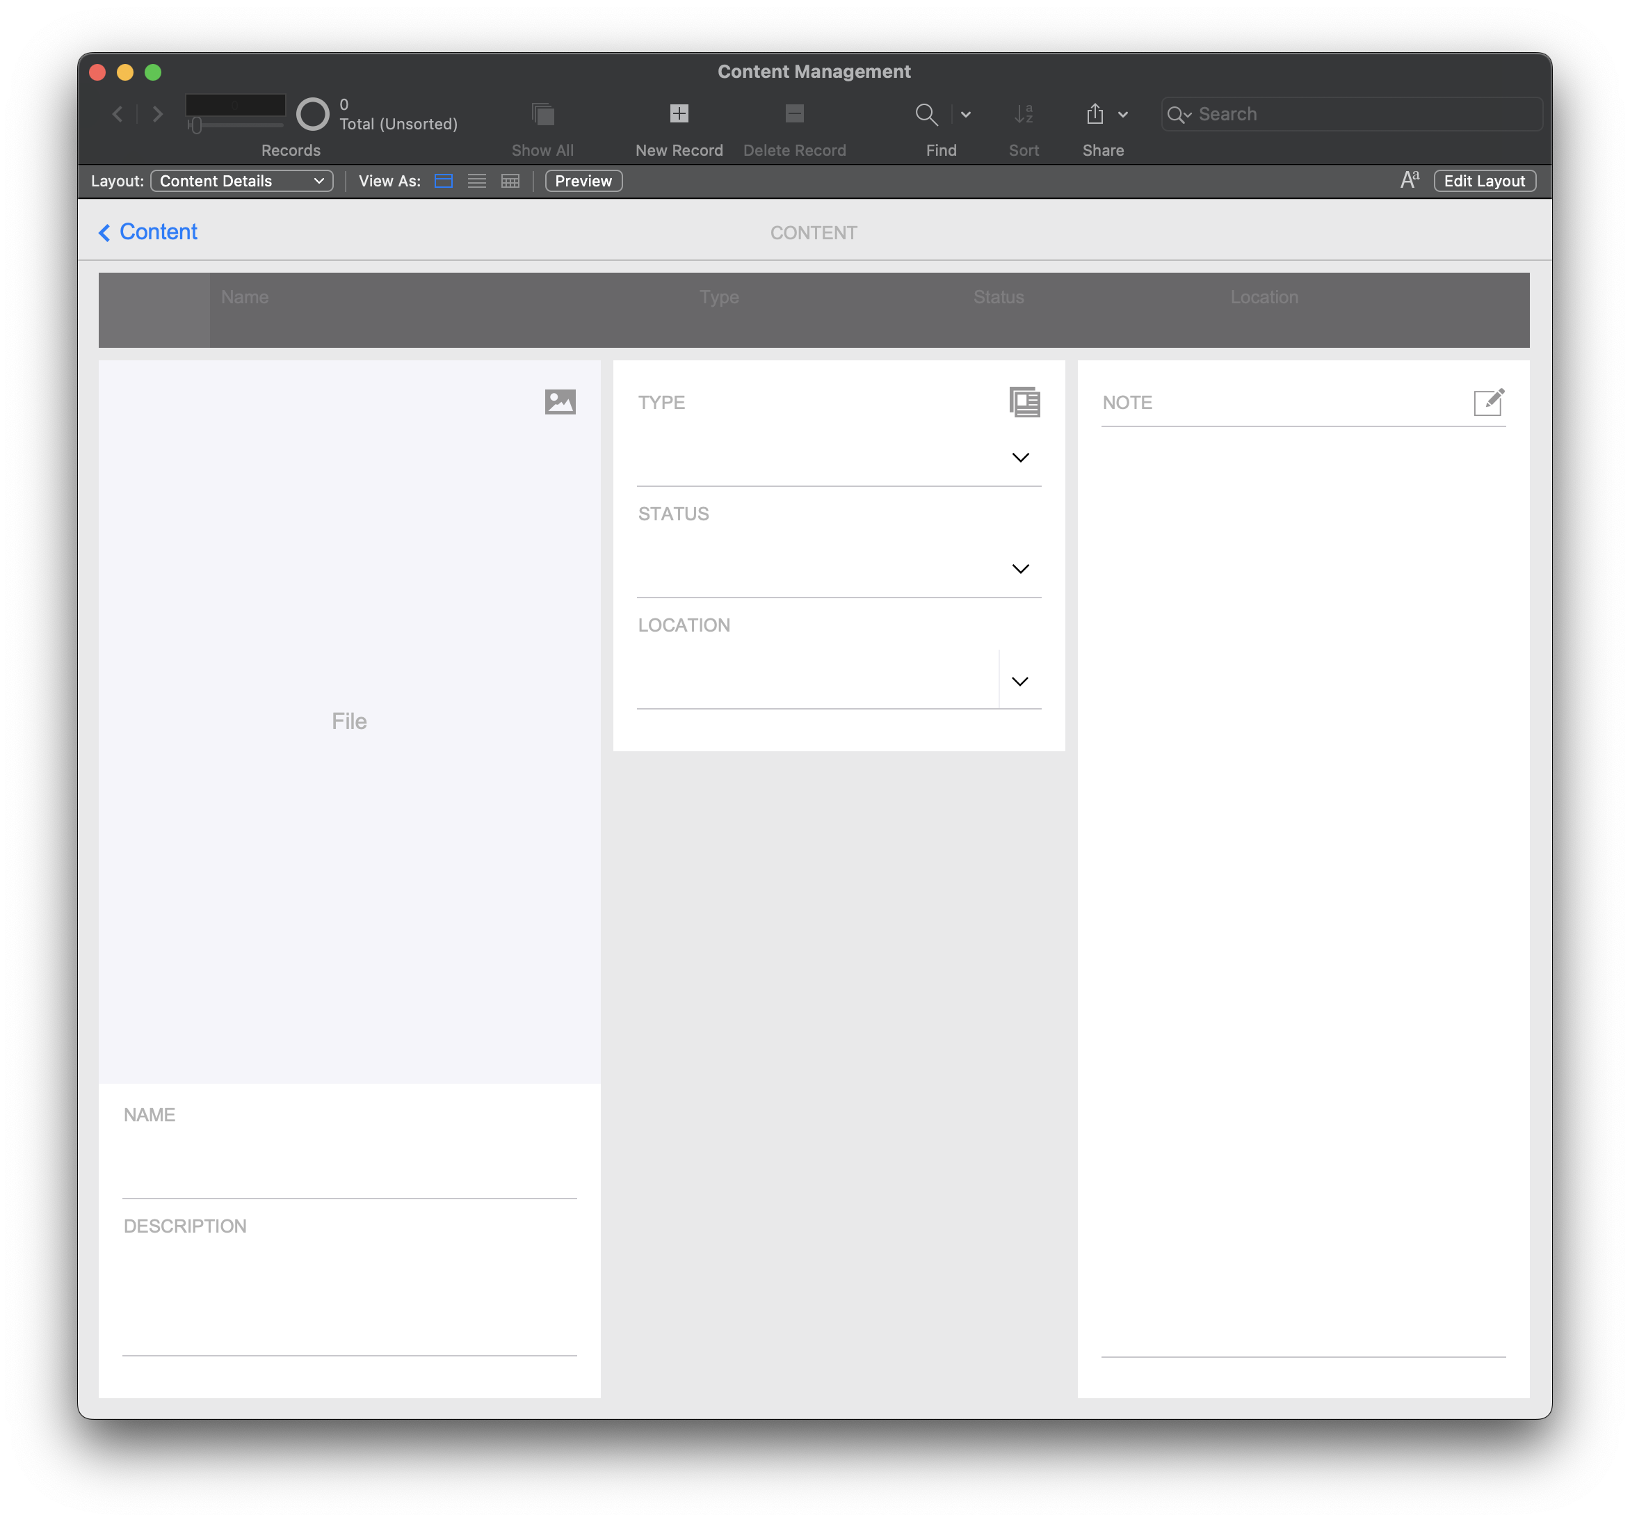Viewport: 1630px width, 1522px height.
Task: Expand the Location field dropdown
Action: [x=1021, y=680]
